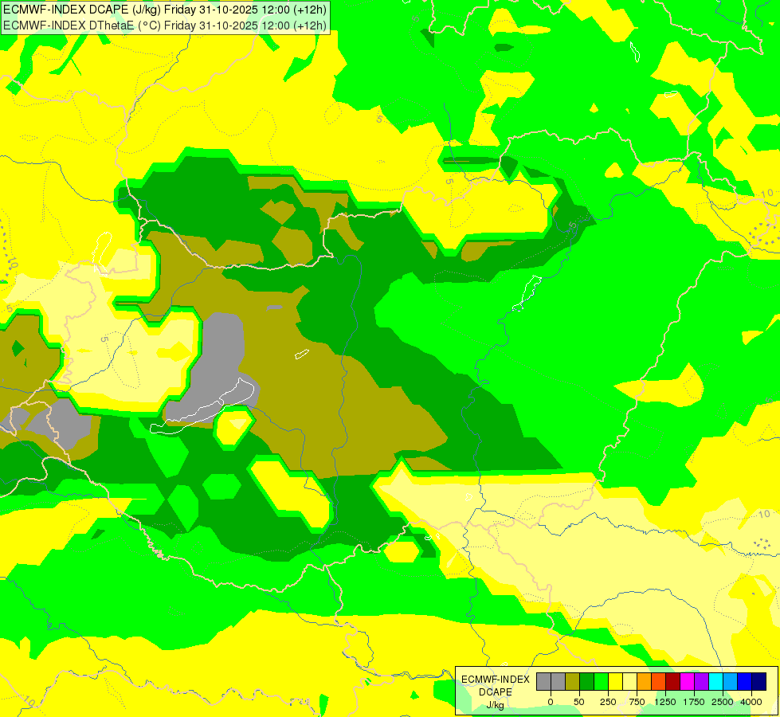Click the orange-red legend swatch
This screenshot has width=780, height=717.
[x=658, y=682]
